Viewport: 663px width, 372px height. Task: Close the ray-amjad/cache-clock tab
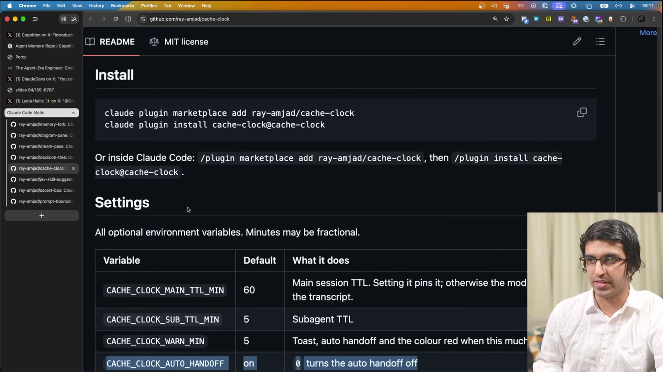[73, 168]
